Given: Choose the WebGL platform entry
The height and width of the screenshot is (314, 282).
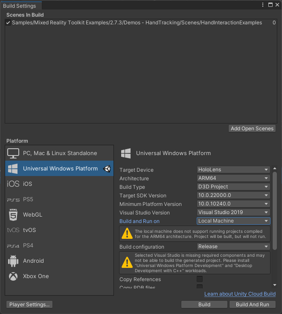Looking at the screenshot, I should 59,214.
